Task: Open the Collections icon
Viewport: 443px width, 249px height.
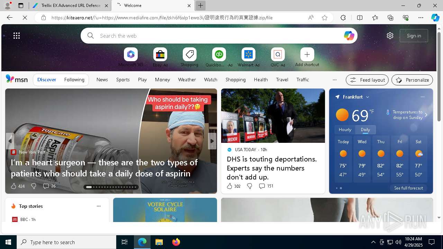Action: [390, 18]
